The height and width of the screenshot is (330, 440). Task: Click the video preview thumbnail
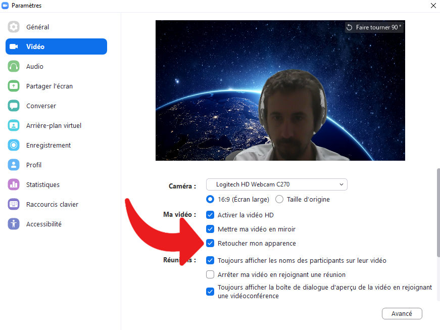point(280,90)
